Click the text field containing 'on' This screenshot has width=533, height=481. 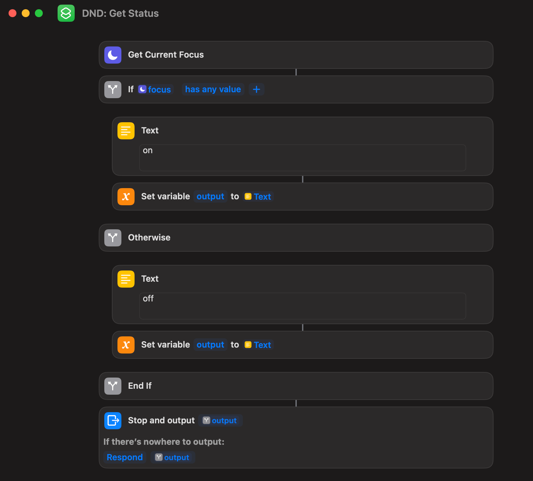(x=302, y=157)
